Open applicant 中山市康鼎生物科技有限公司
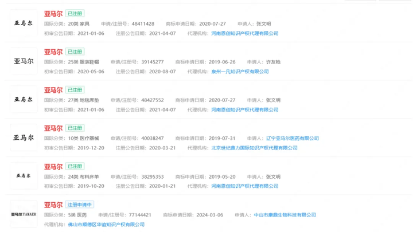The height and width of the screenshot is (232, 413). click(285, 215)
